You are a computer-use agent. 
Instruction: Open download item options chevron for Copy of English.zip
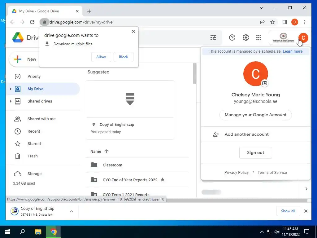point(72,211)
